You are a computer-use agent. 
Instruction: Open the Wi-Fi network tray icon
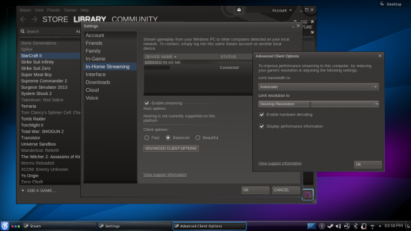372,227
